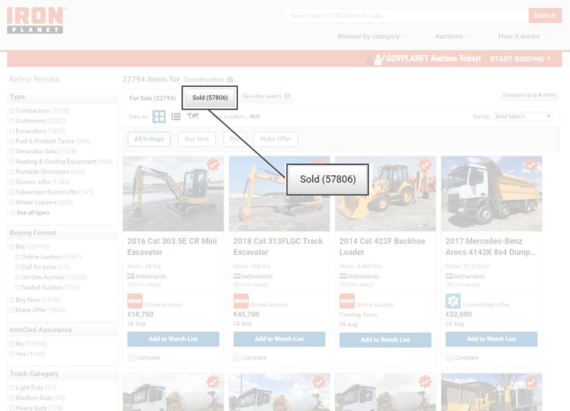Screen dimensions: 570x411
Task: Open the Browse by category dropdown
Action: 373,36
